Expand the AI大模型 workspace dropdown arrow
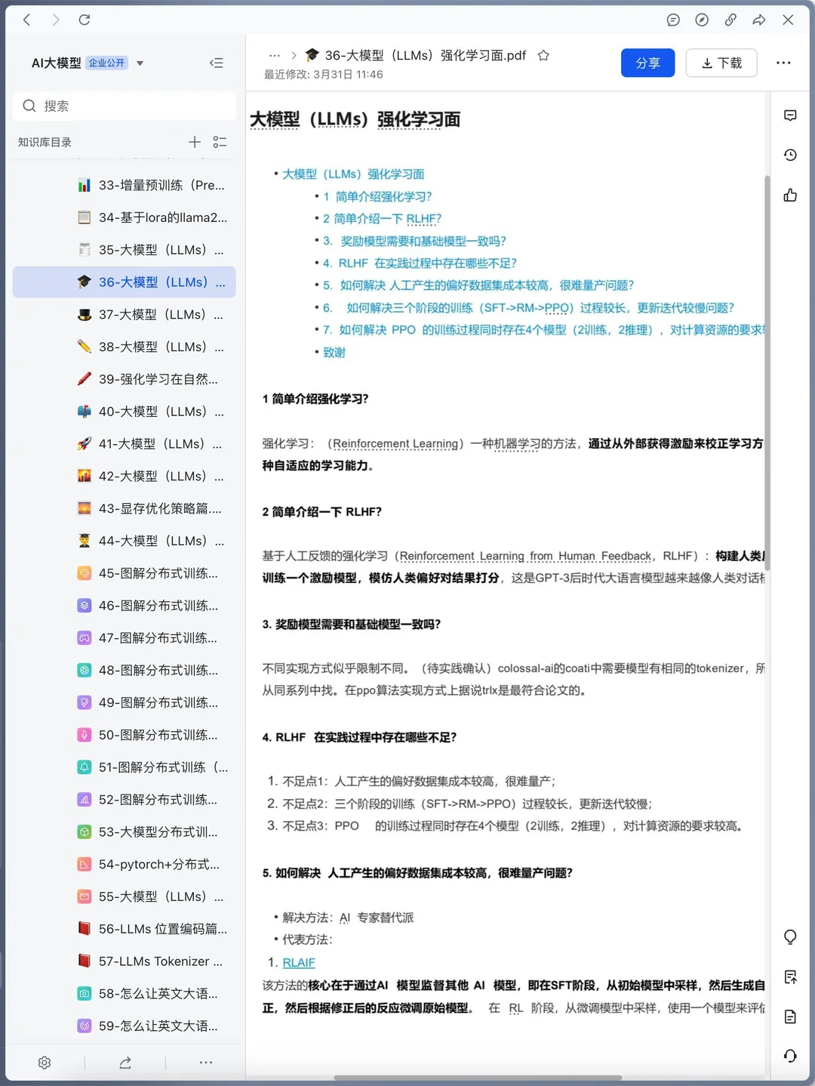Screen dimensions: 815x1086 [140, 63]
